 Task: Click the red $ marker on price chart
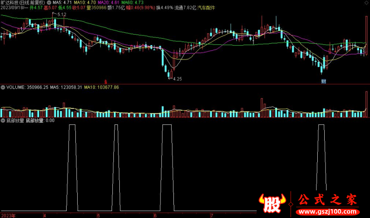click(106, 82)
